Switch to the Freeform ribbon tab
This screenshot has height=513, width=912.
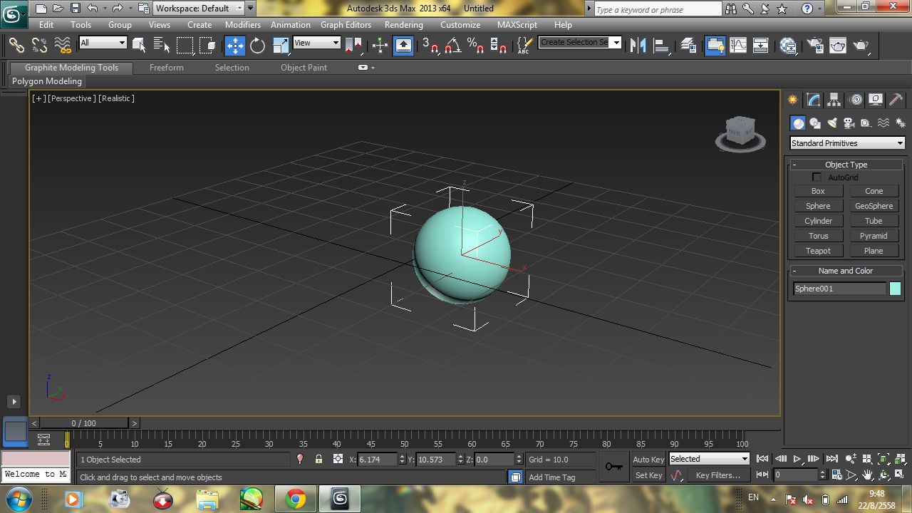(167, 68)
